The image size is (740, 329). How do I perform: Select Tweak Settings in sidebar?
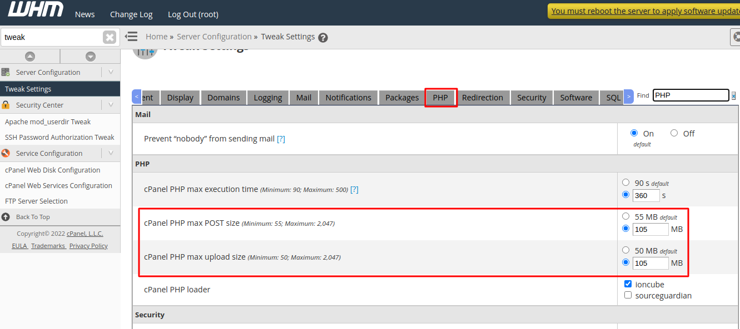pos(60,89)
